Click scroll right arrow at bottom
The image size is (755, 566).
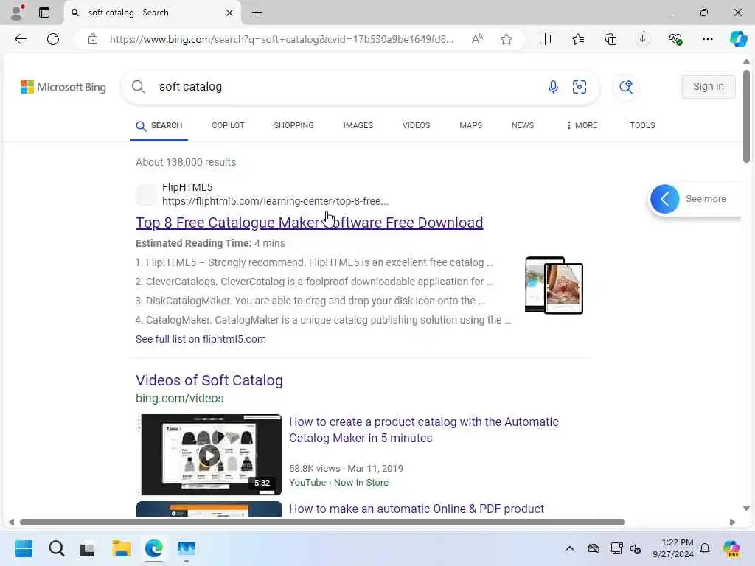[732, 523]
